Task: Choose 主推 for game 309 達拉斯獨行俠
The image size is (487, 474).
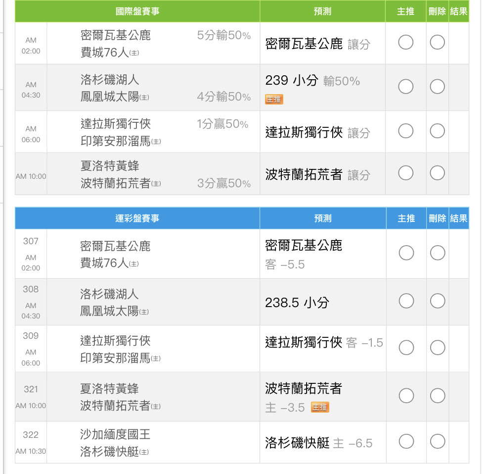Action: (x=406, y=348)
